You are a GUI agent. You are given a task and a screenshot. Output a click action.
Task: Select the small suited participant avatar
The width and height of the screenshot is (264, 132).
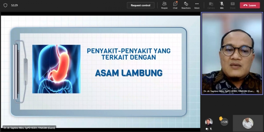click(x=209, y=122)
